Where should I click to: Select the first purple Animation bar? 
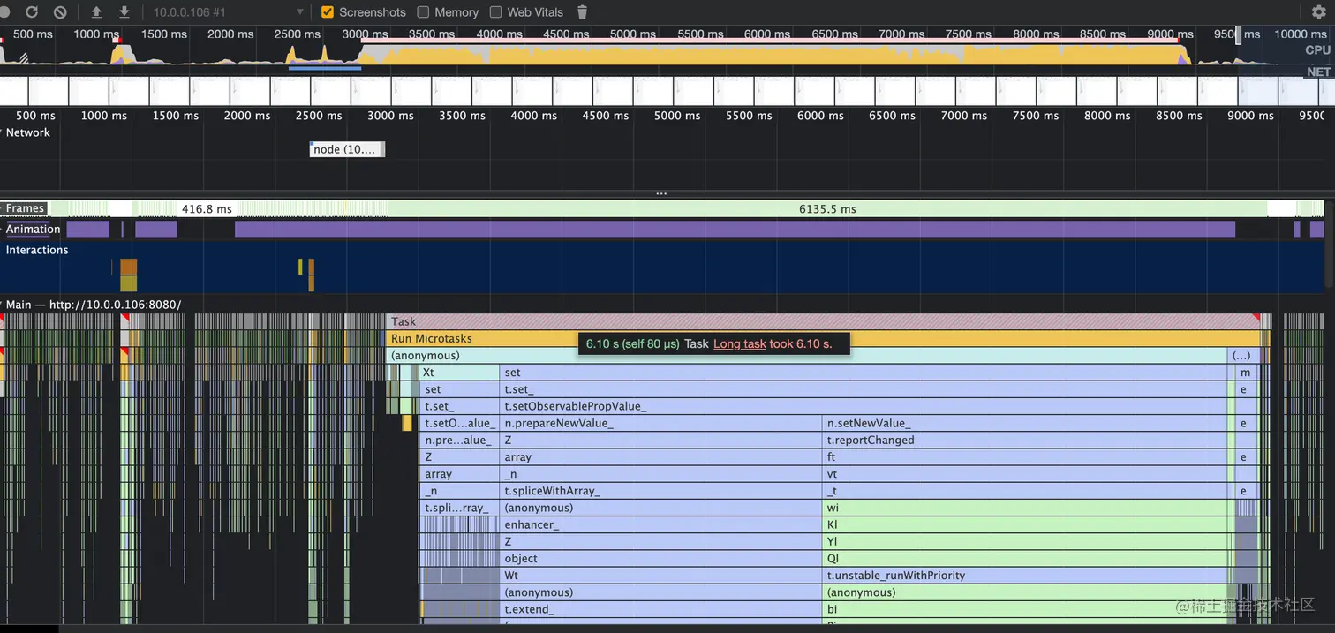(88, 230)
